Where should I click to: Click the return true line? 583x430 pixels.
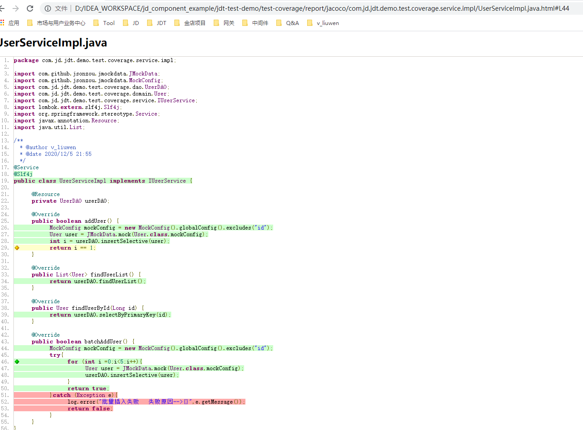89,388
